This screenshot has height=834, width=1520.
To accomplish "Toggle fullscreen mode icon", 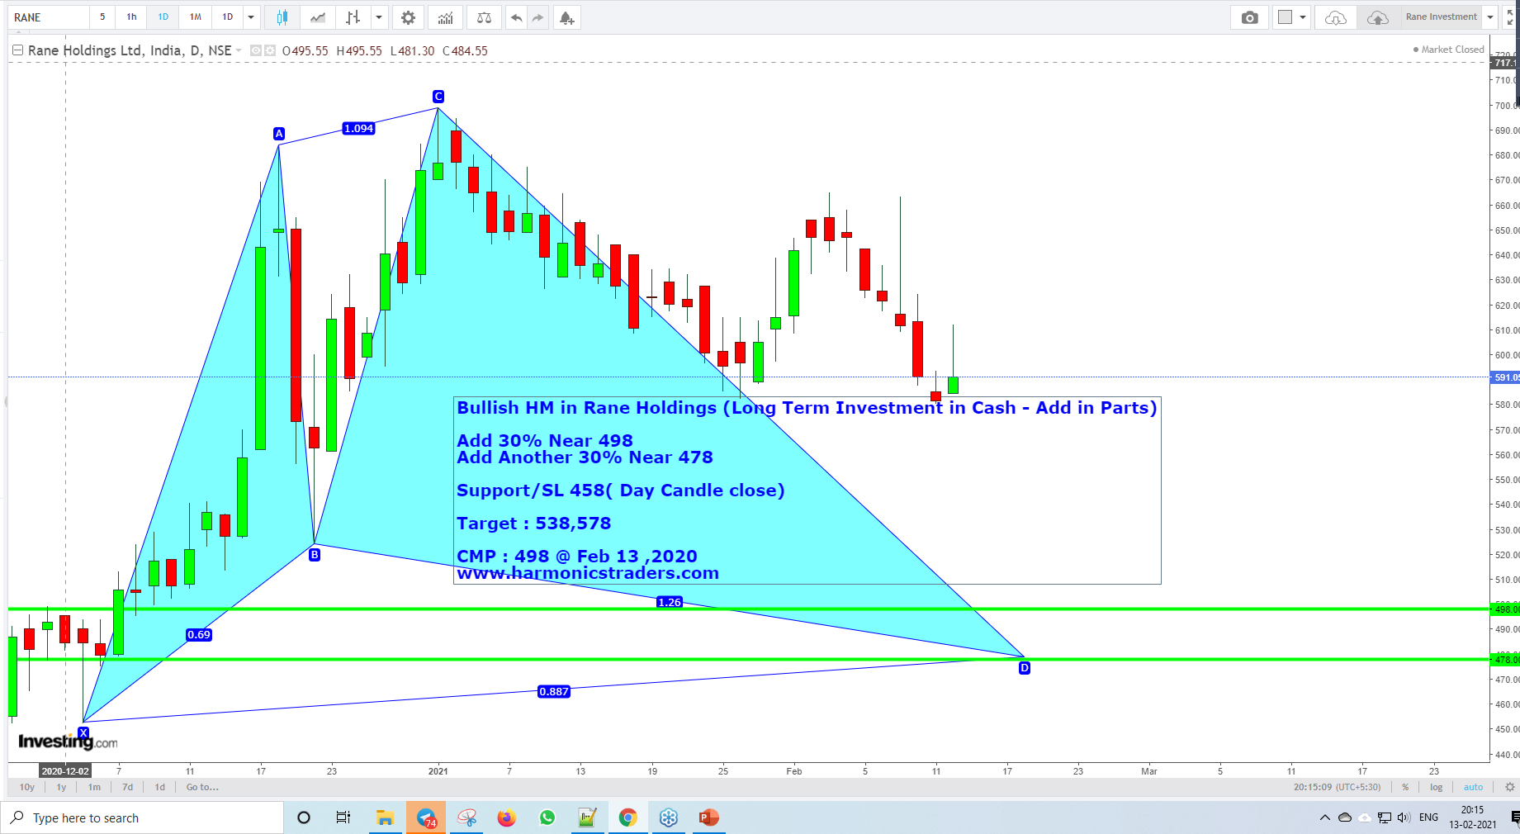I will tap(1511, 17).
